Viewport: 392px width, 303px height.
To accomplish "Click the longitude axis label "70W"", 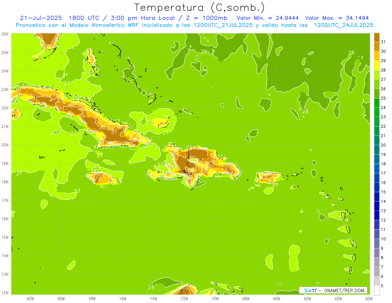I will (x=215, y=298).
